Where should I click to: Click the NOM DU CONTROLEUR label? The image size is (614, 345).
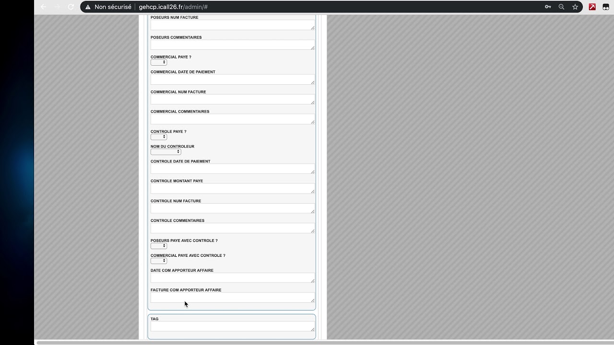point(172,147)
